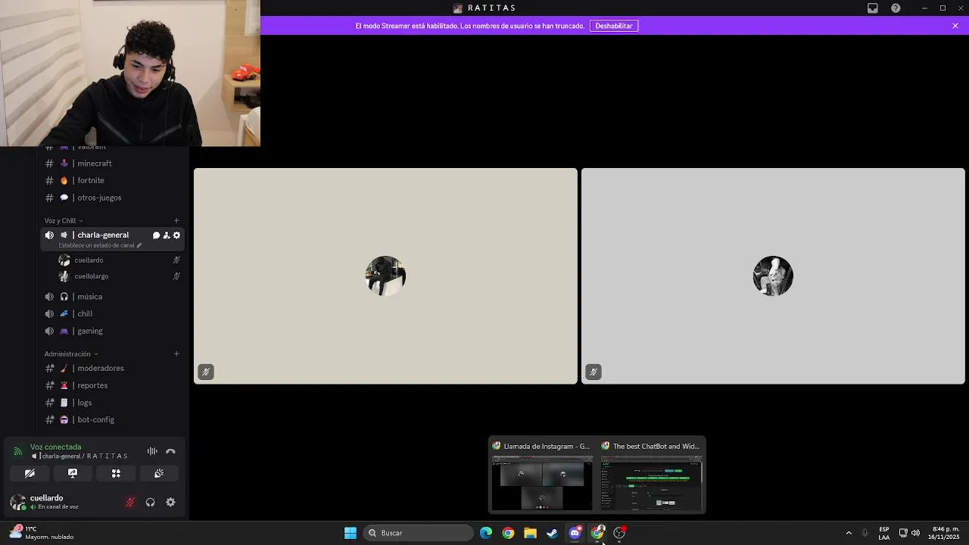This screenshot has width=969, height=545.
Task: Join the gaming voice channel
Action: 112,331
